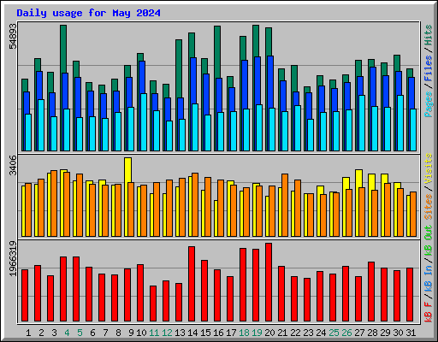Click the blue files bar for day 20
Screen dimensions: 438x342
click(270, 82)
